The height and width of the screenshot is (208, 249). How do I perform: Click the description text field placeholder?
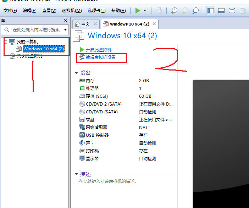tap(108, 181)
